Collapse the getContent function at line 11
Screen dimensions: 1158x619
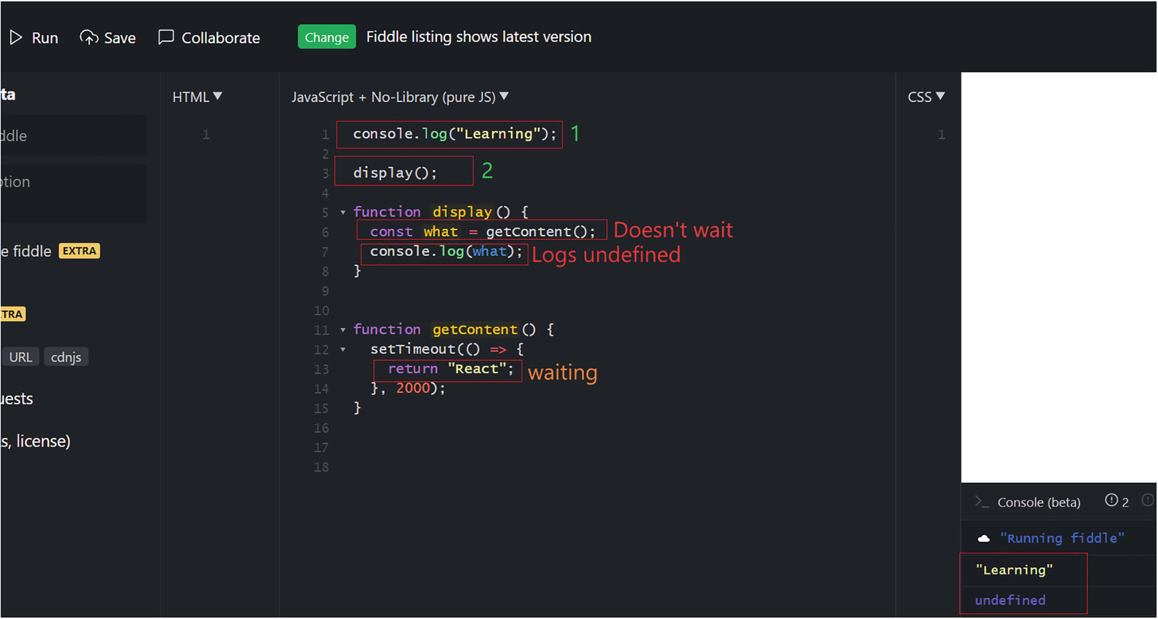343,330
